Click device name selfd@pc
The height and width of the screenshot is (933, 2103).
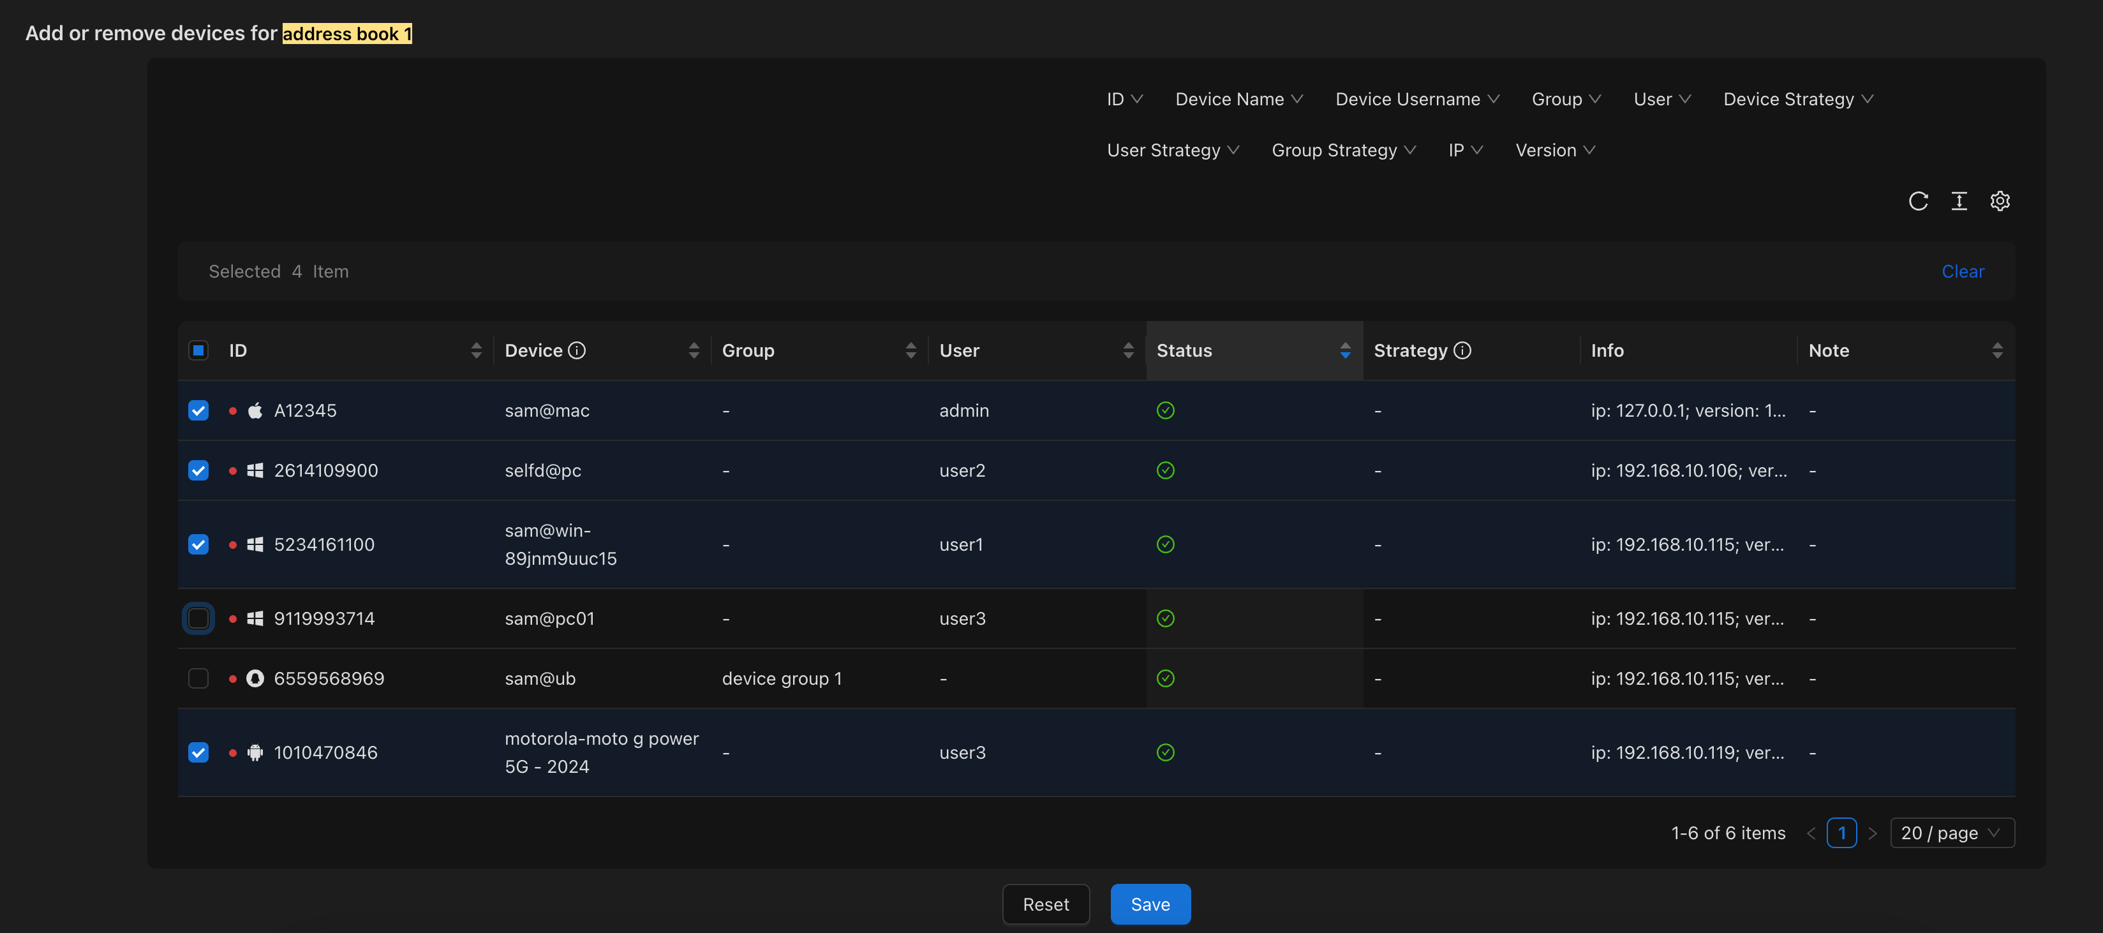(x=543, y=470)
